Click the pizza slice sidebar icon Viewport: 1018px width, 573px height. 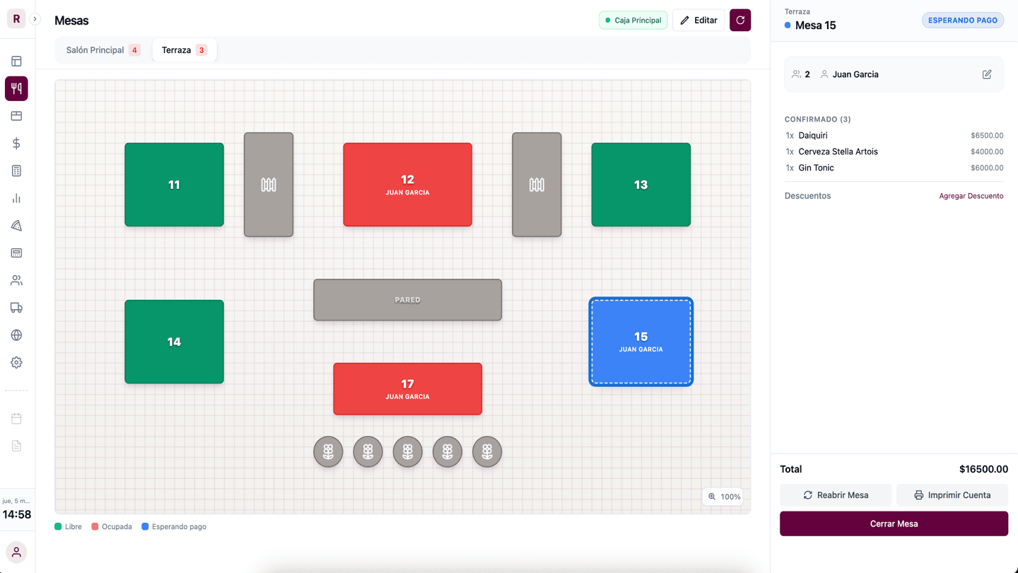pos(16,226)
